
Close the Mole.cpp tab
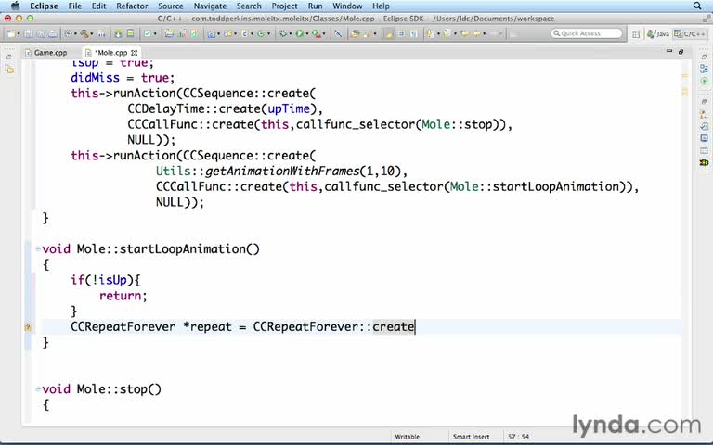pos(134,53)
